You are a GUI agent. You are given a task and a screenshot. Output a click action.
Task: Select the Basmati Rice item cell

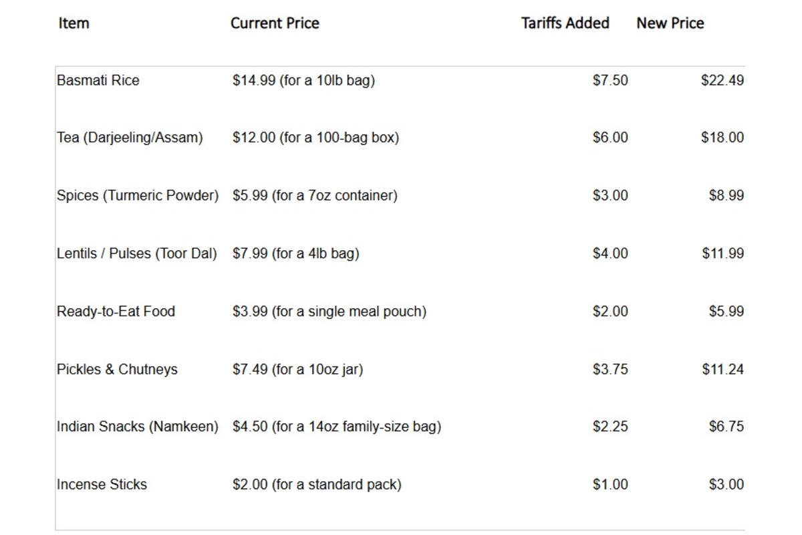98,80
